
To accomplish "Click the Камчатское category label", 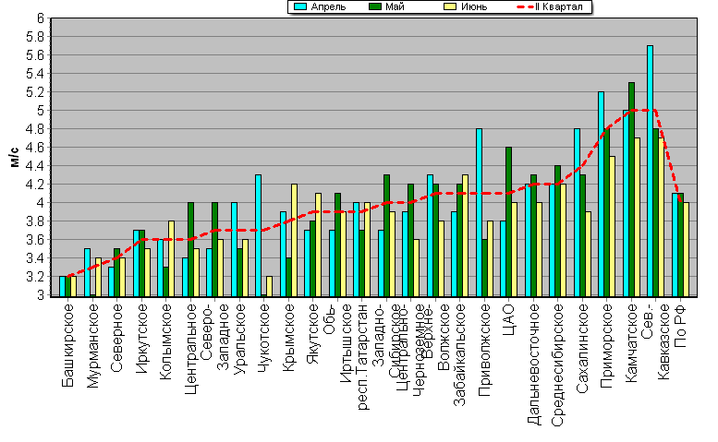I will point(631,343).
